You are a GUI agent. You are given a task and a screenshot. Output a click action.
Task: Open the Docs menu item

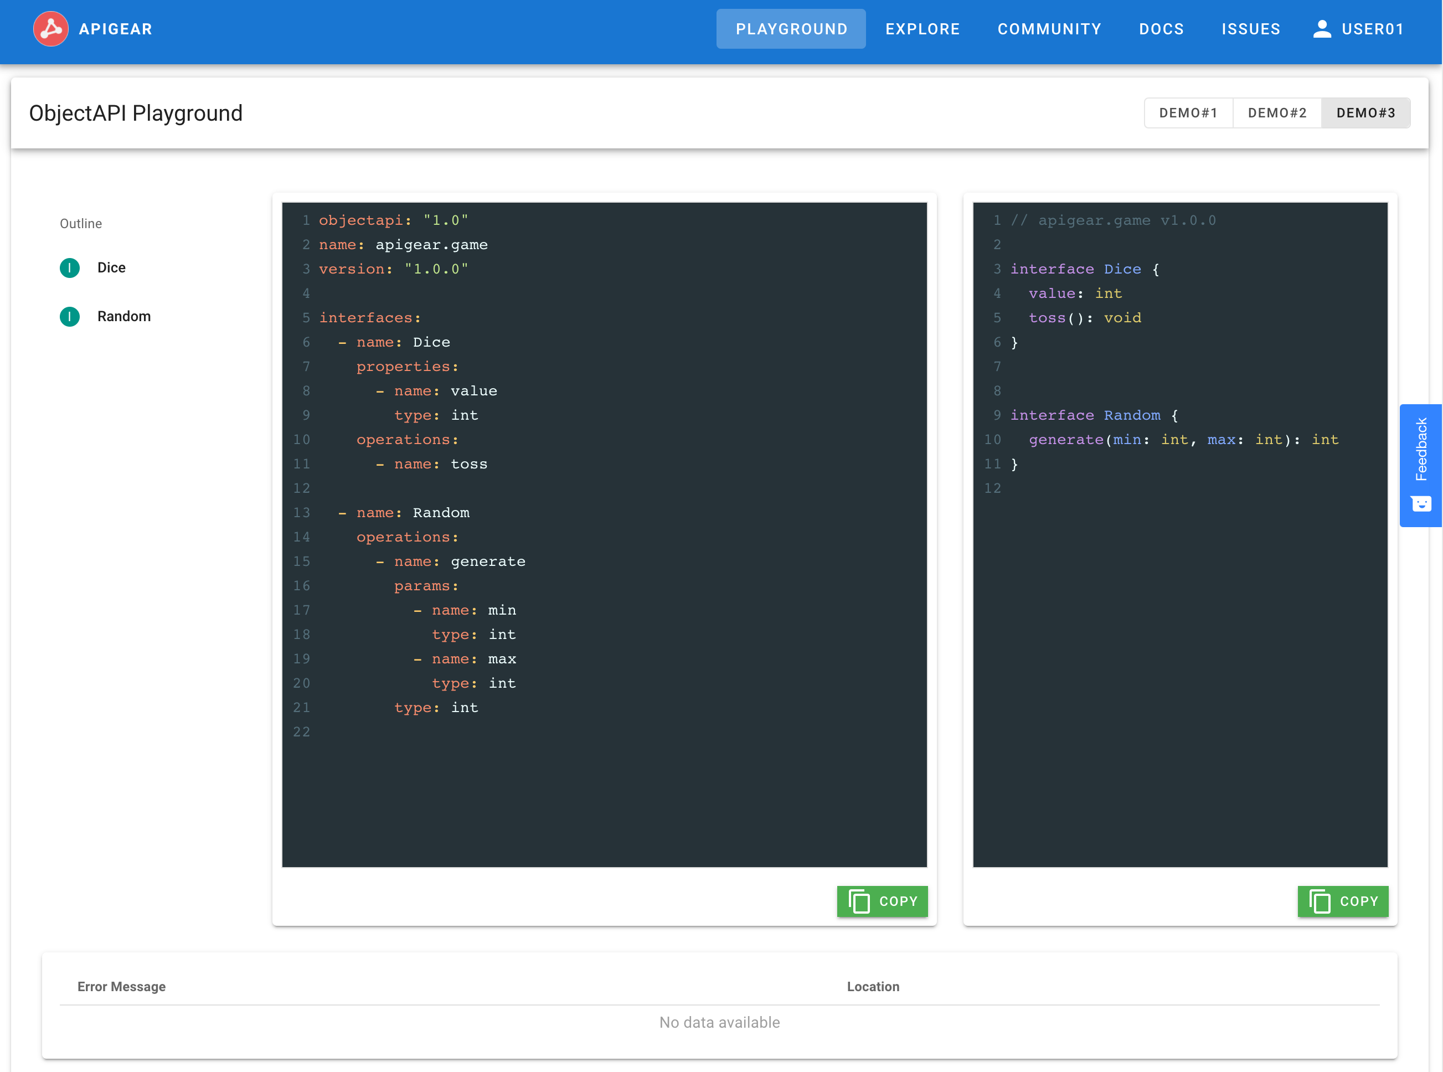click(x=1161, y=29)
